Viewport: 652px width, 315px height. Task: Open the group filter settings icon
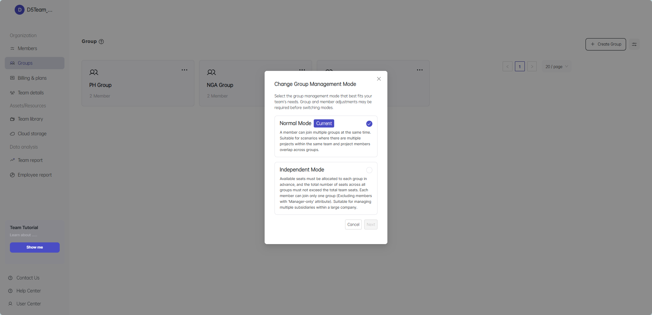pyautogui.click(x=634, y=44)
